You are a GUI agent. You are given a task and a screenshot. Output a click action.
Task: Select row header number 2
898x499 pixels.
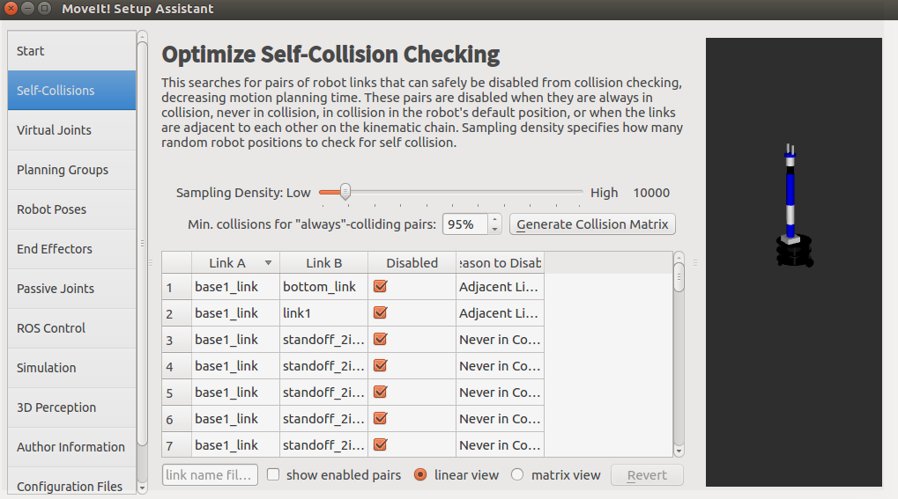(x=176, y=313)
